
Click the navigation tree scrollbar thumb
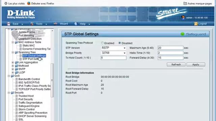click(52, 80)
